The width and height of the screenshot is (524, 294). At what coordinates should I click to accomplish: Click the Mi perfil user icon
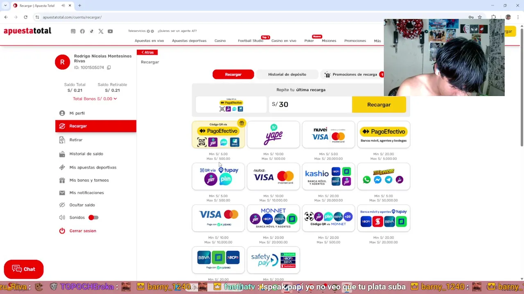click(62, 113)
